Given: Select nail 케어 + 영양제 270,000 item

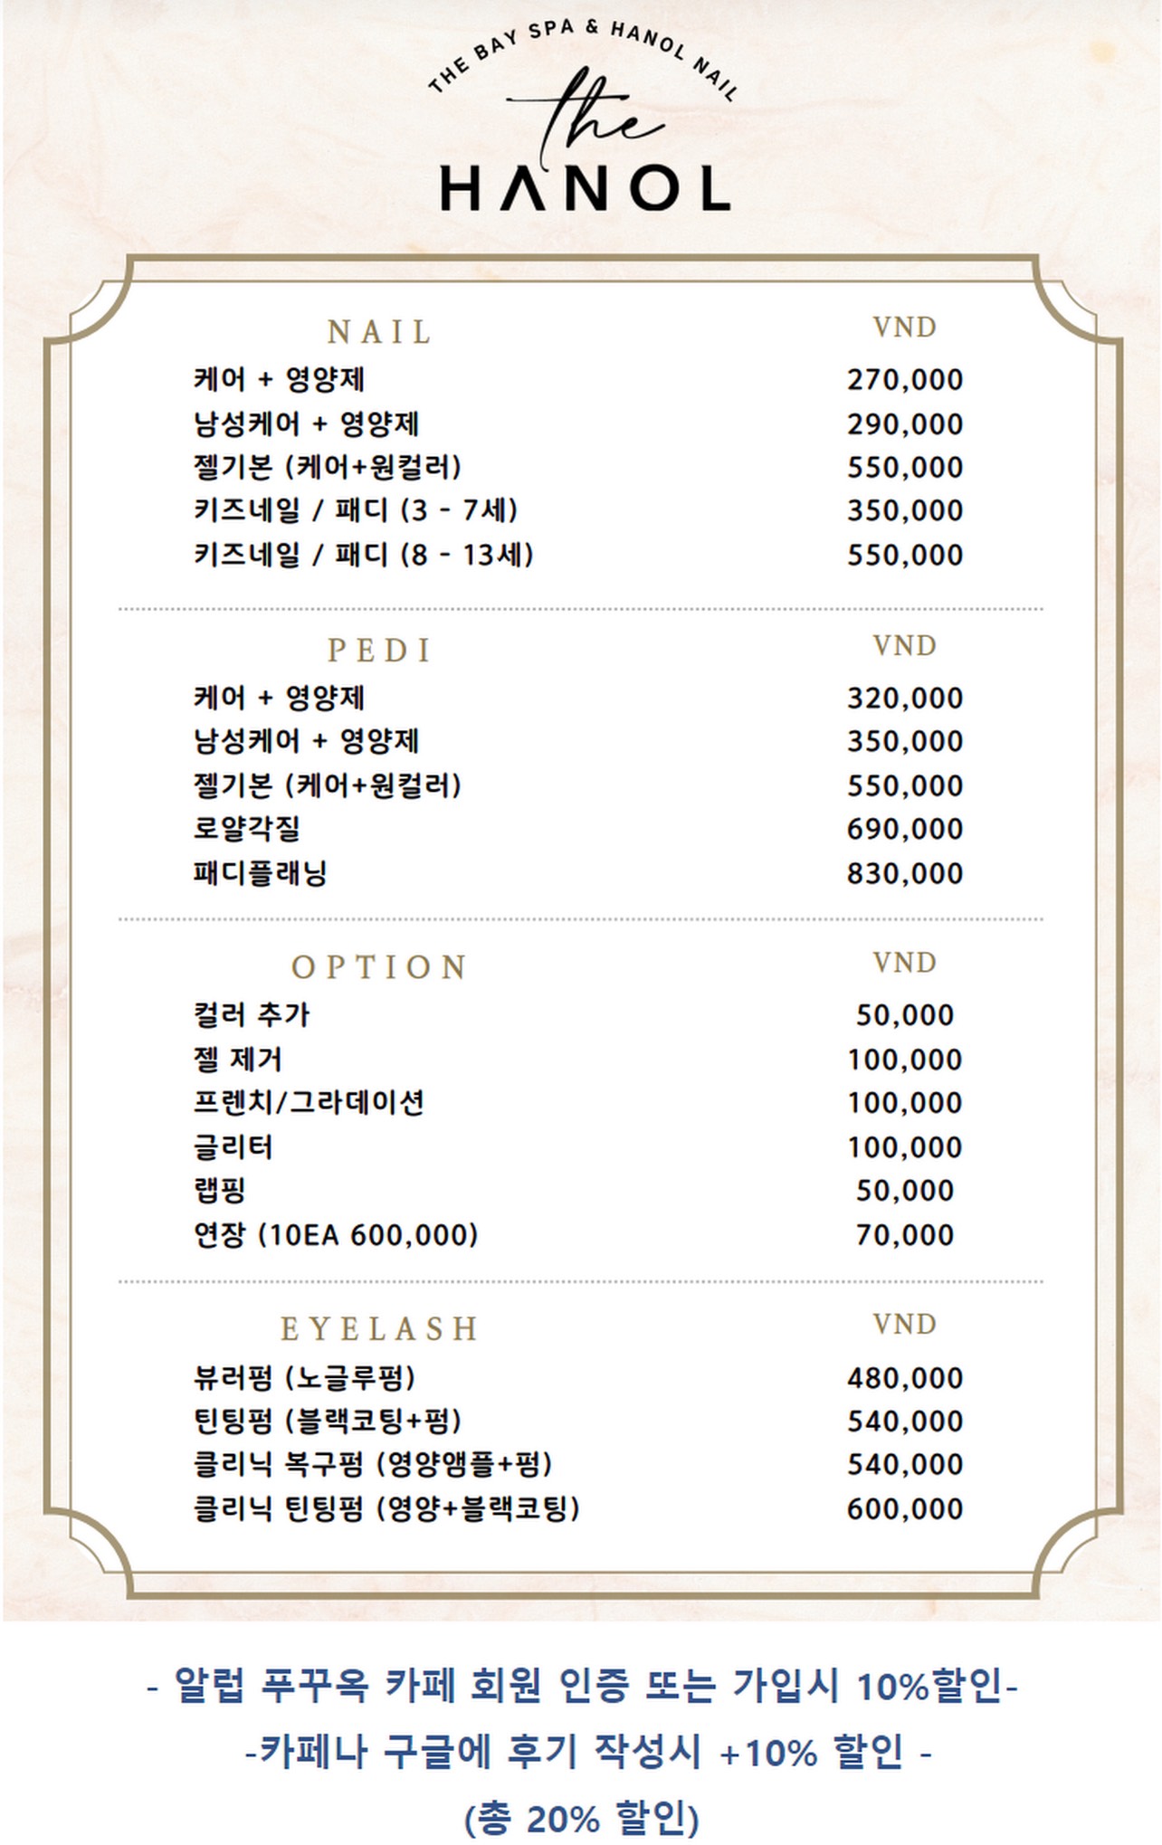Looking at the screenshot, I should [578, 380].
